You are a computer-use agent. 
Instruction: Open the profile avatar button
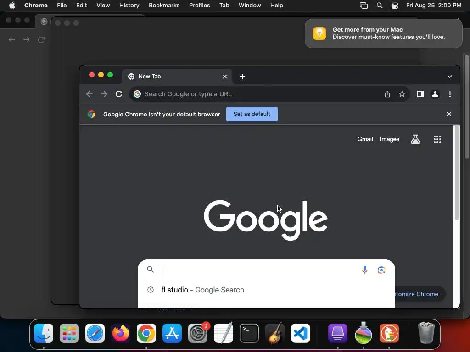tap(435, 94)
